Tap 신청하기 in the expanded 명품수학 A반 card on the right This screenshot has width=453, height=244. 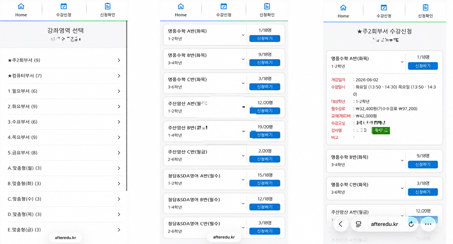tap(423, 66)
